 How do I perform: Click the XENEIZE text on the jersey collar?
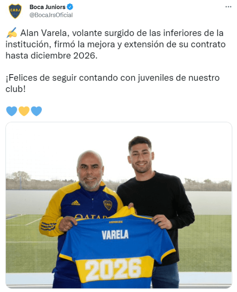coord(116,222)
